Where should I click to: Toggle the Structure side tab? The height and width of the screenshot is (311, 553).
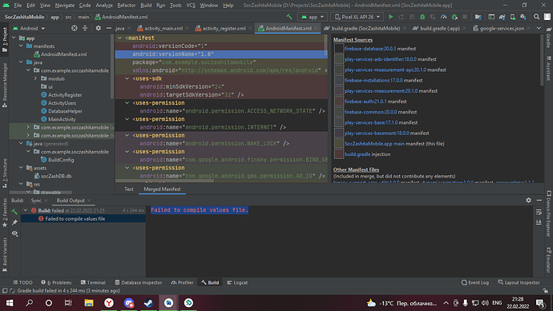[x=5, y=173]
